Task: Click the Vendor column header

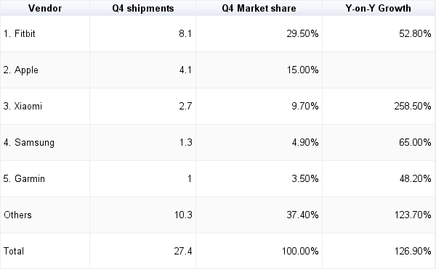Action: click(45, 8)
